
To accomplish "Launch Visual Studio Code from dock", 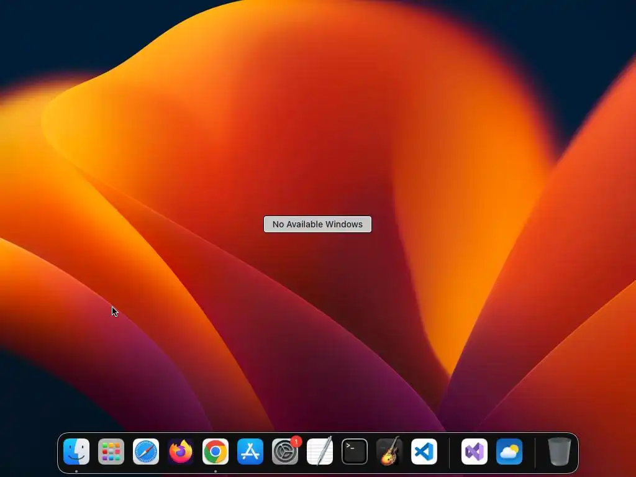I will click(x=424, y=452).
